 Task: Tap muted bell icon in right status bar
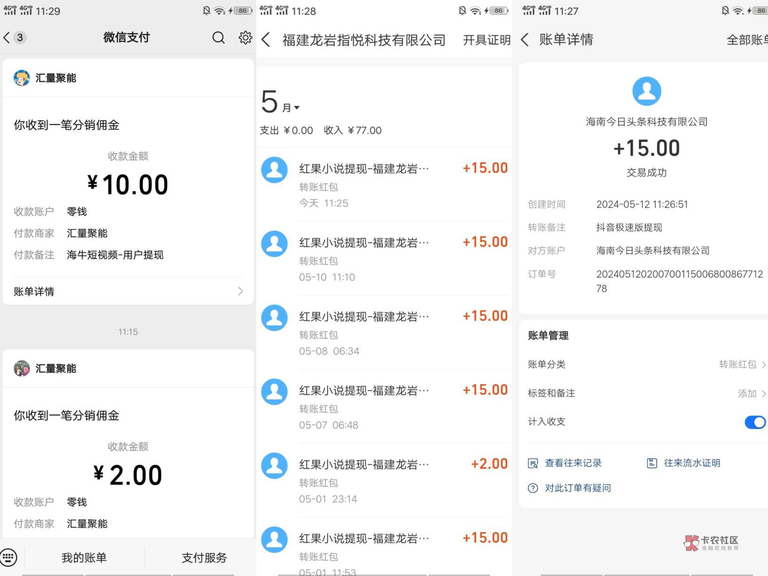click(x=725, y=11)
